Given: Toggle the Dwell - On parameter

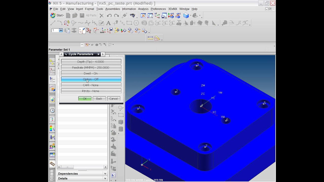Looking at the screenshot, I should (x=91, y=73).
